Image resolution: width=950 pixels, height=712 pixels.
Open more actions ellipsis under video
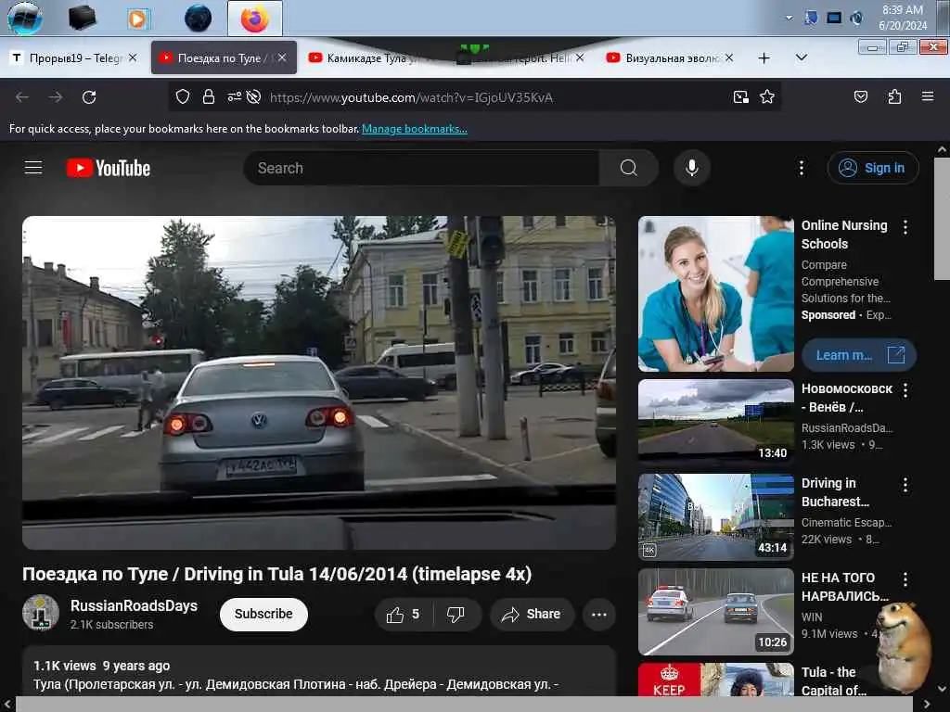(599, 615)
